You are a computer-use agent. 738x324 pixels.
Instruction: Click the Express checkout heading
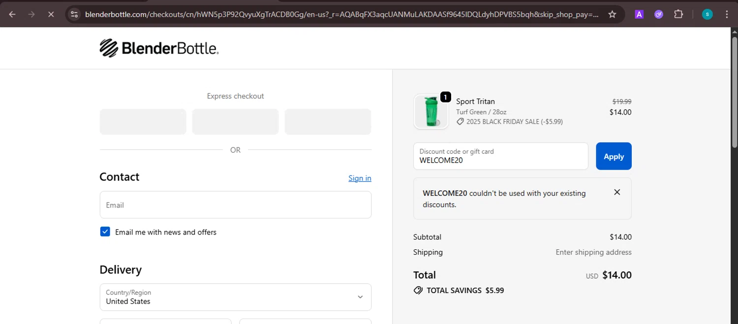pos(235,96)
